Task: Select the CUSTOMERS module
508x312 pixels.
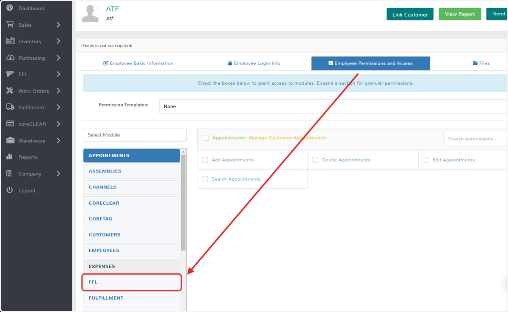Action: coord(132,234)
